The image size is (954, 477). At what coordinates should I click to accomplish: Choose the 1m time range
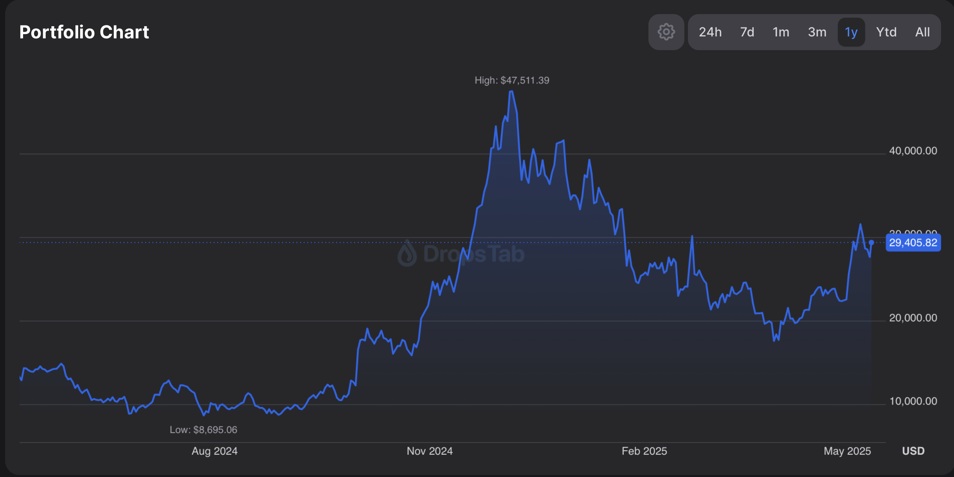pos(781,32)
